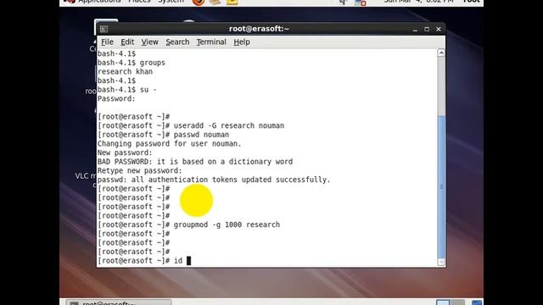Click the prompt line containing 'id'

click(x=144, y=260)
